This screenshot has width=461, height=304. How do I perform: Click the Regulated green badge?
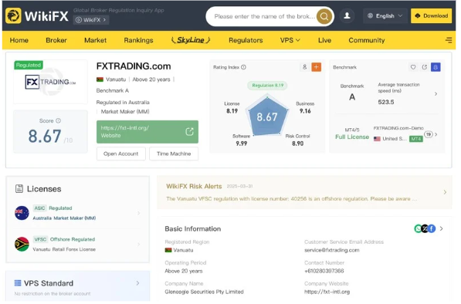[x=29, y=65]
